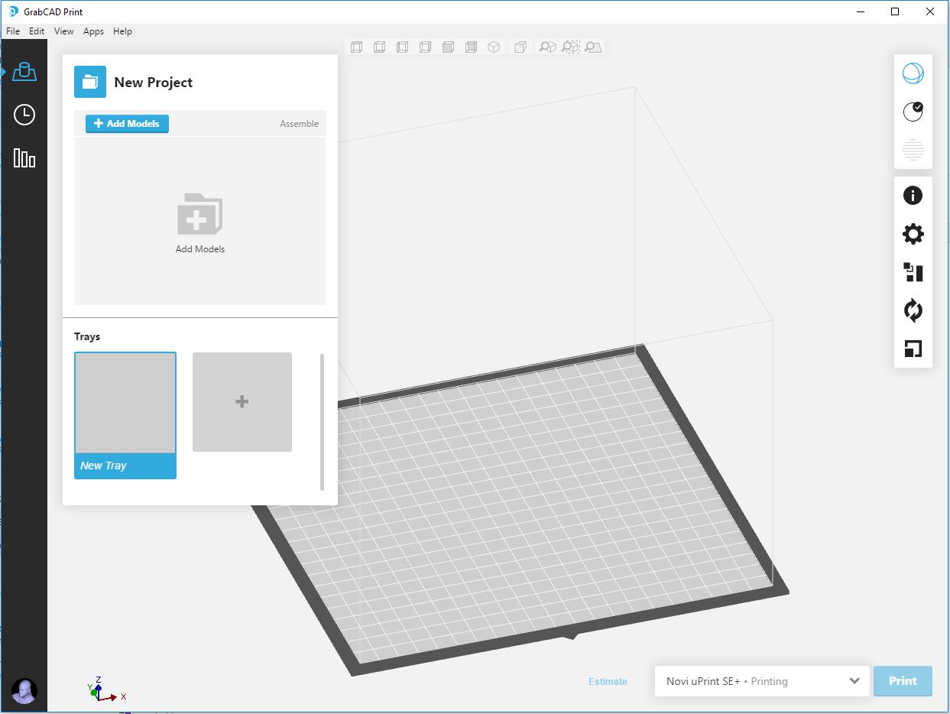
Task: Open the Arrange tool
Action: (x=913, y=272)
